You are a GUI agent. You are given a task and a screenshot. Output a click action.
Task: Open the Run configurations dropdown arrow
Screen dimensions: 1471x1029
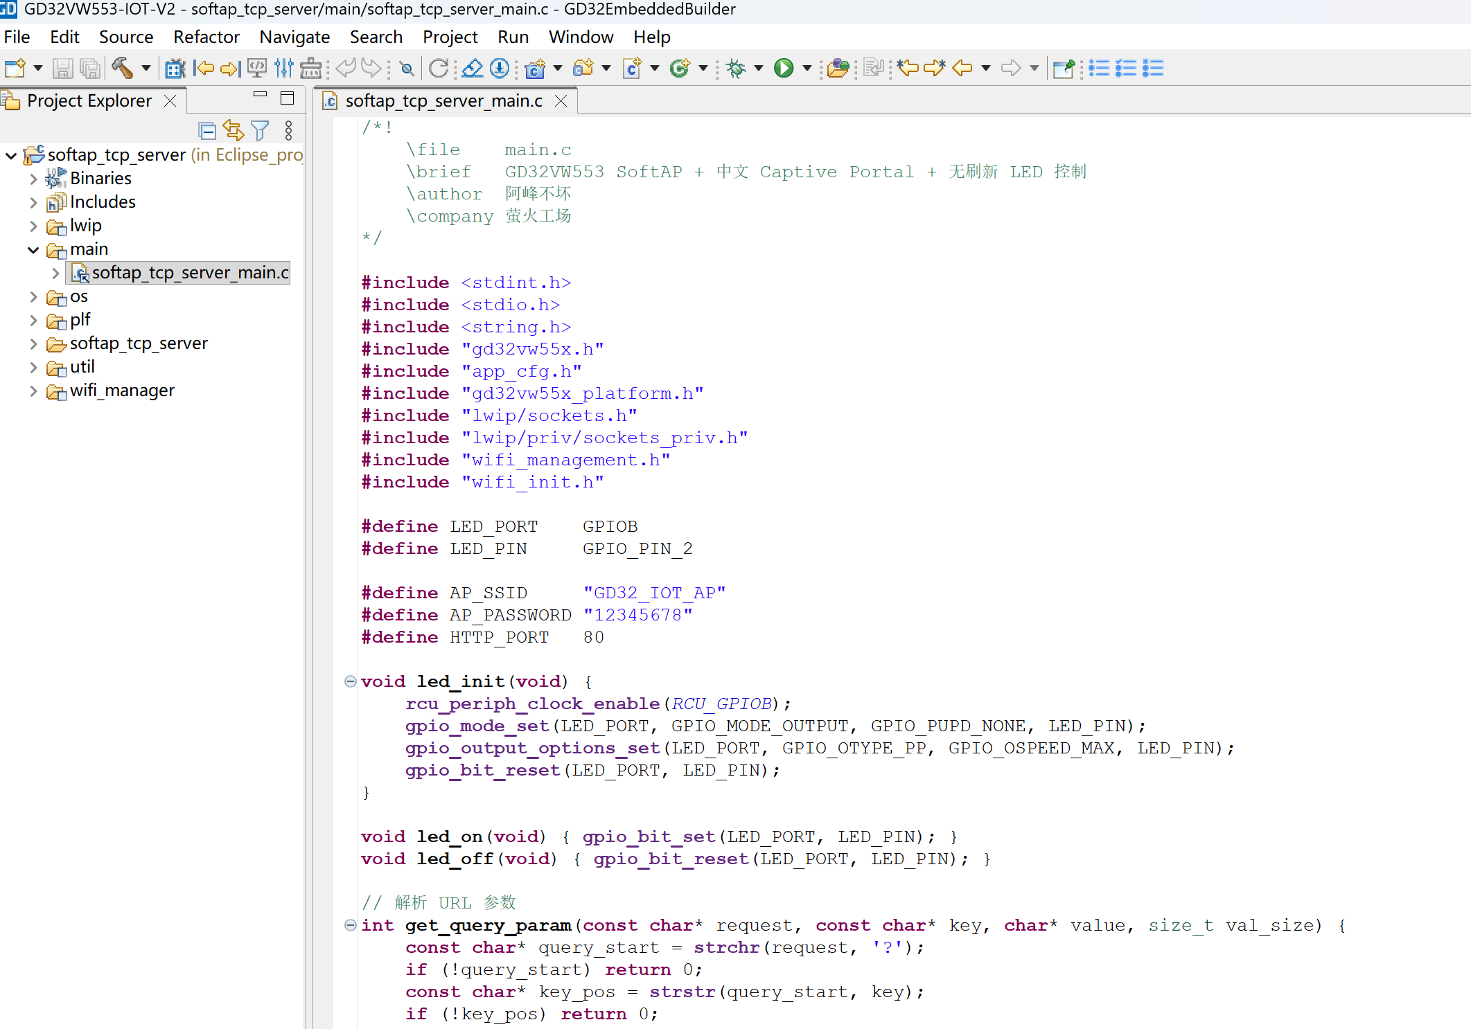807,68
